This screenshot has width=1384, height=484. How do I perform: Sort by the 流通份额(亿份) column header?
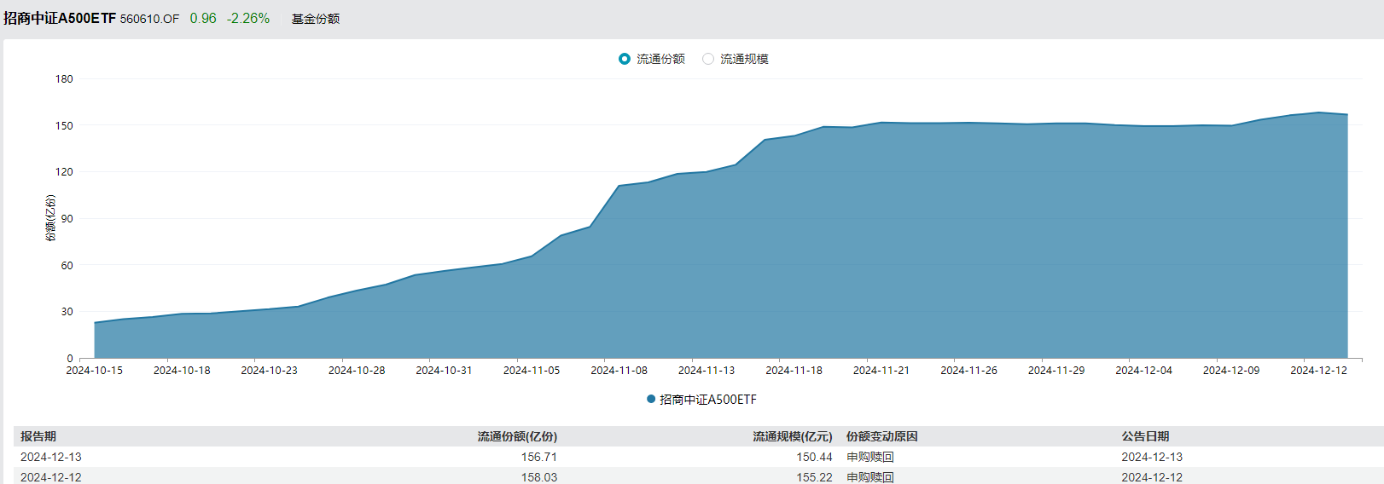[x=517, y=436]
